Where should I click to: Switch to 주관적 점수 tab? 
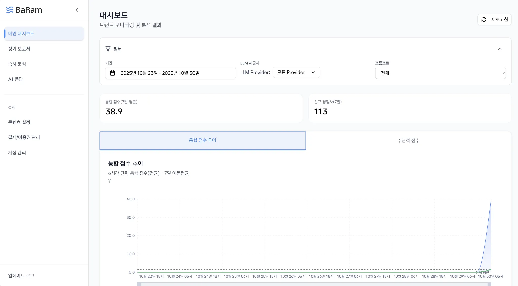(x=408, y=140)
